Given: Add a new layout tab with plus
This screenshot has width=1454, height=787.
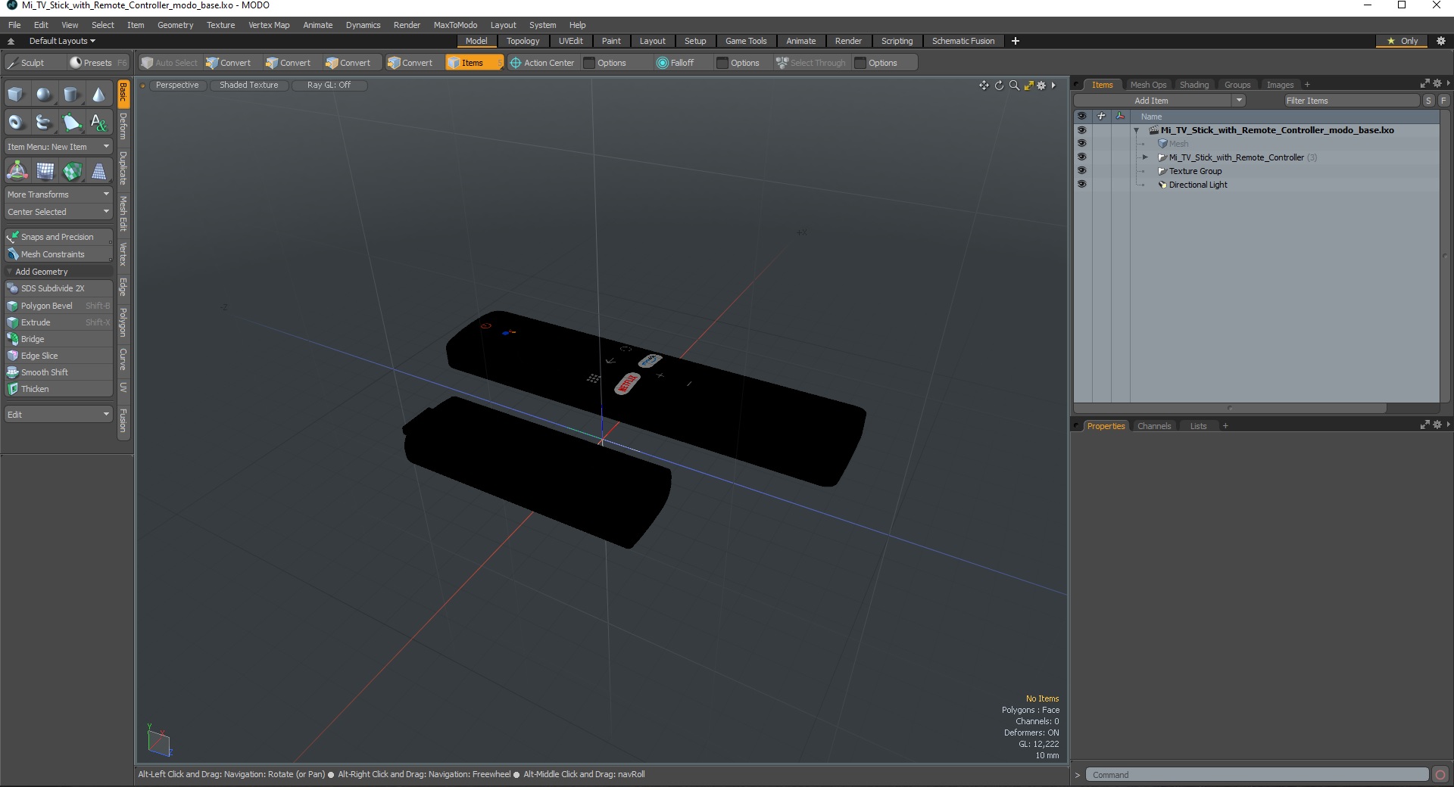Looking at the screenshot, I should tap(1015, 41).
